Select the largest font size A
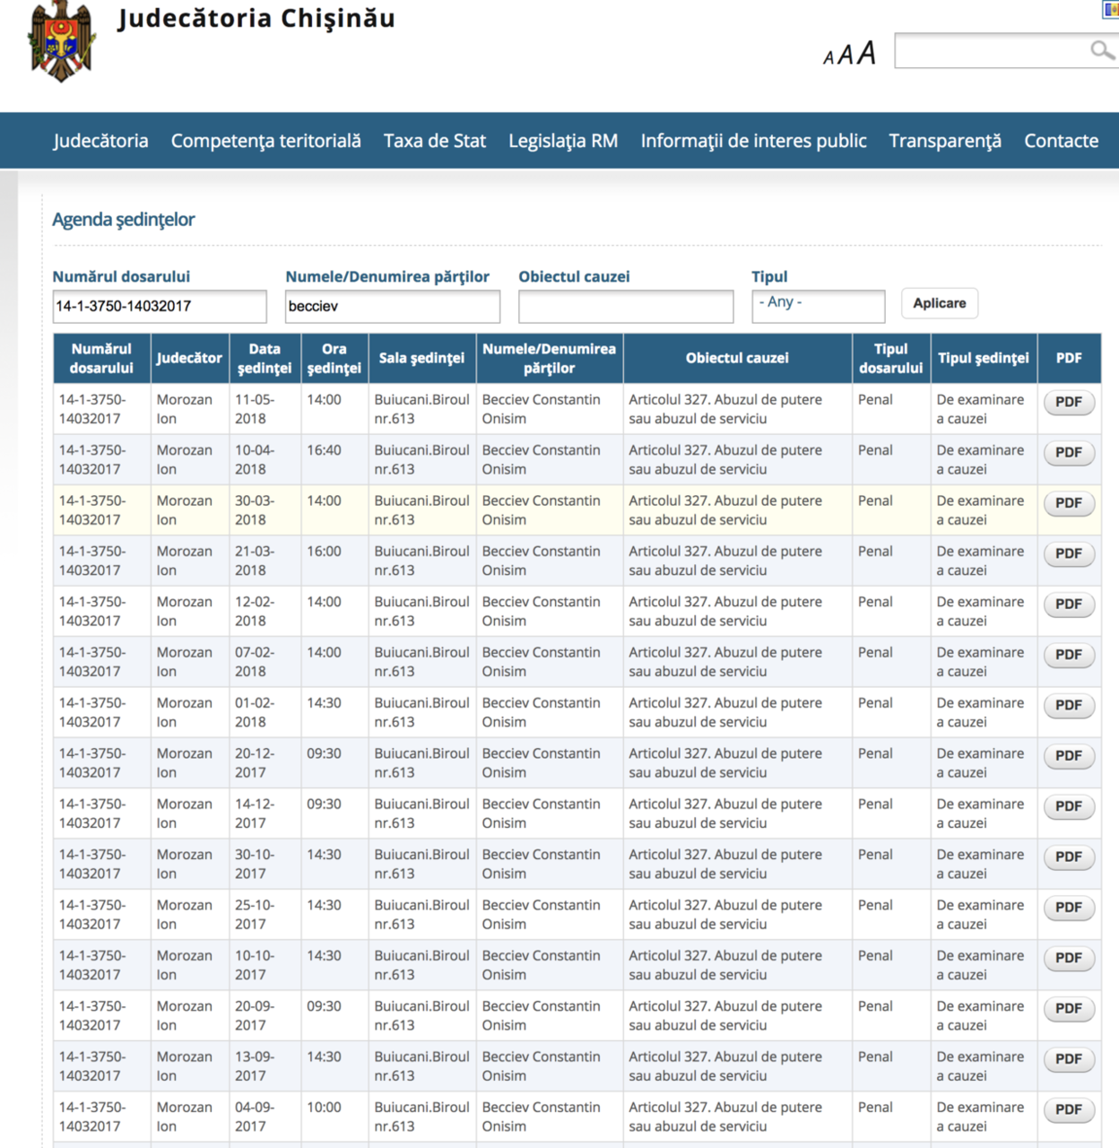Viewport: 1119px width, 1148px height. (866, 53)
